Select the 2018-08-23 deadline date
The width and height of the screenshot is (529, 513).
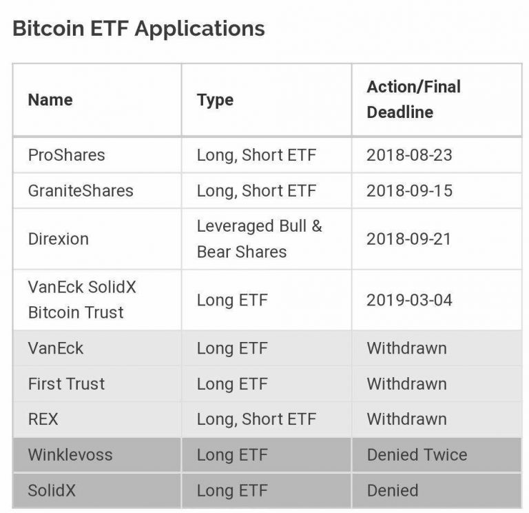point(409,155)
